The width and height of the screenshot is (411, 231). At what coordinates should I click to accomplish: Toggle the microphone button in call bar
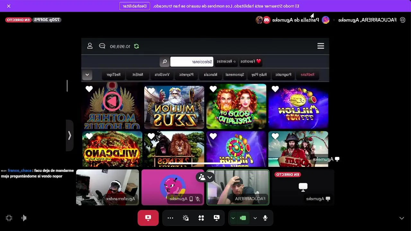[x=265, y=218]
